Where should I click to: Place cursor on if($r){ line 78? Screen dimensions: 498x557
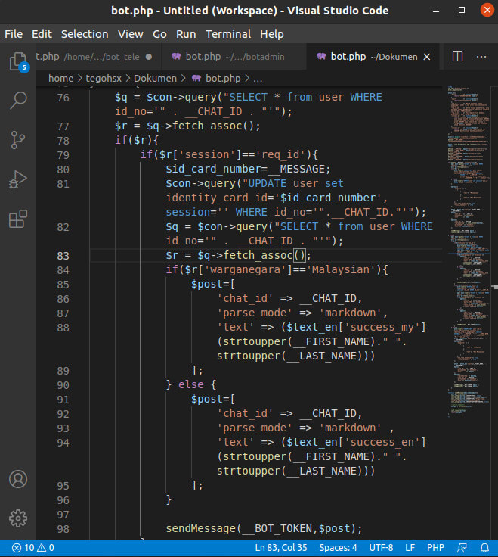pyautogui.click(x=137, y=140)
